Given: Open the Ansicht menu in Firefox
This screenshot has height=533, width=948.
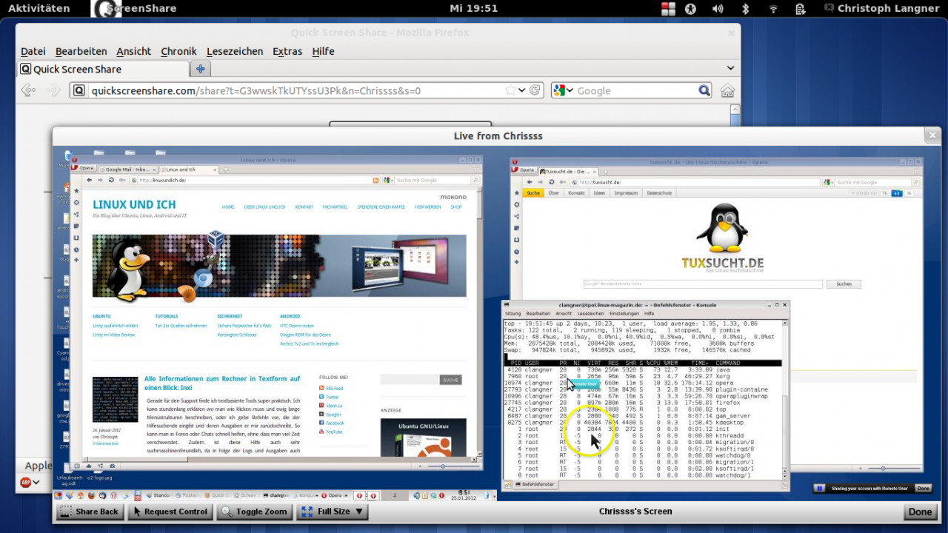Looking at the screenshot, I should (133, 51).
